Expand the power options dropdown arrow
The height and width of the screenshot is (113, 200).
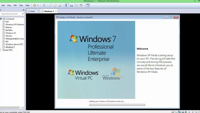(x=38, y=5)
